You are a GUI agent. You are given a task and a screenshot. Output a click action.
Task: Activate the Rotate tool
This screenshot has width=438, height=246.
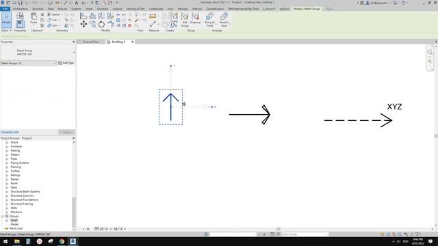point(101,25)
